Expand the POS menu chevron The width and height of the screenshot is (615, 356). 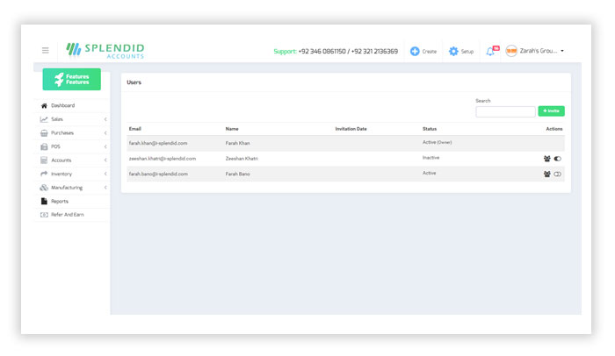pos(105,146)
